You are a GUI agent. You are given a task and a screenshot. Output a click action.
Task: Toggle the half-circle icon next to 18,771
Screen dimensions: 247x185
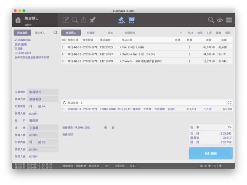pos(214,61)
